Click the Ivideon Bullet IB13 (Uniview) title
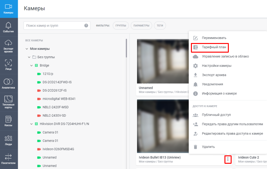This screenshot has width=267, height=169. coord(160,158)
